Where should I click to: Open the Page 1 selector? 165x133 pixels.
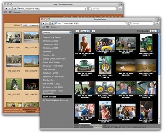click(85, 31)
